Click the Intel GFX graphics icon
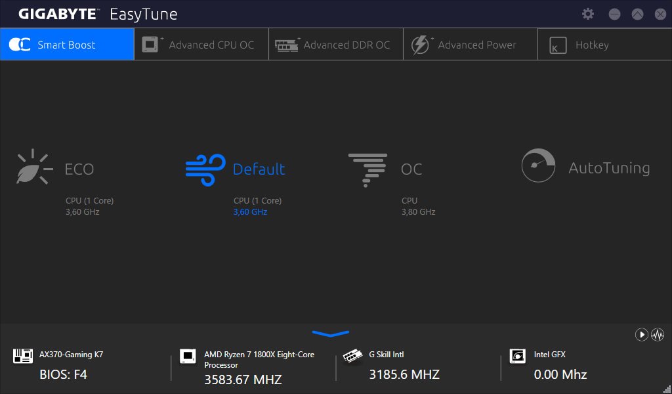The image size is (672, 394). [518, 356]
